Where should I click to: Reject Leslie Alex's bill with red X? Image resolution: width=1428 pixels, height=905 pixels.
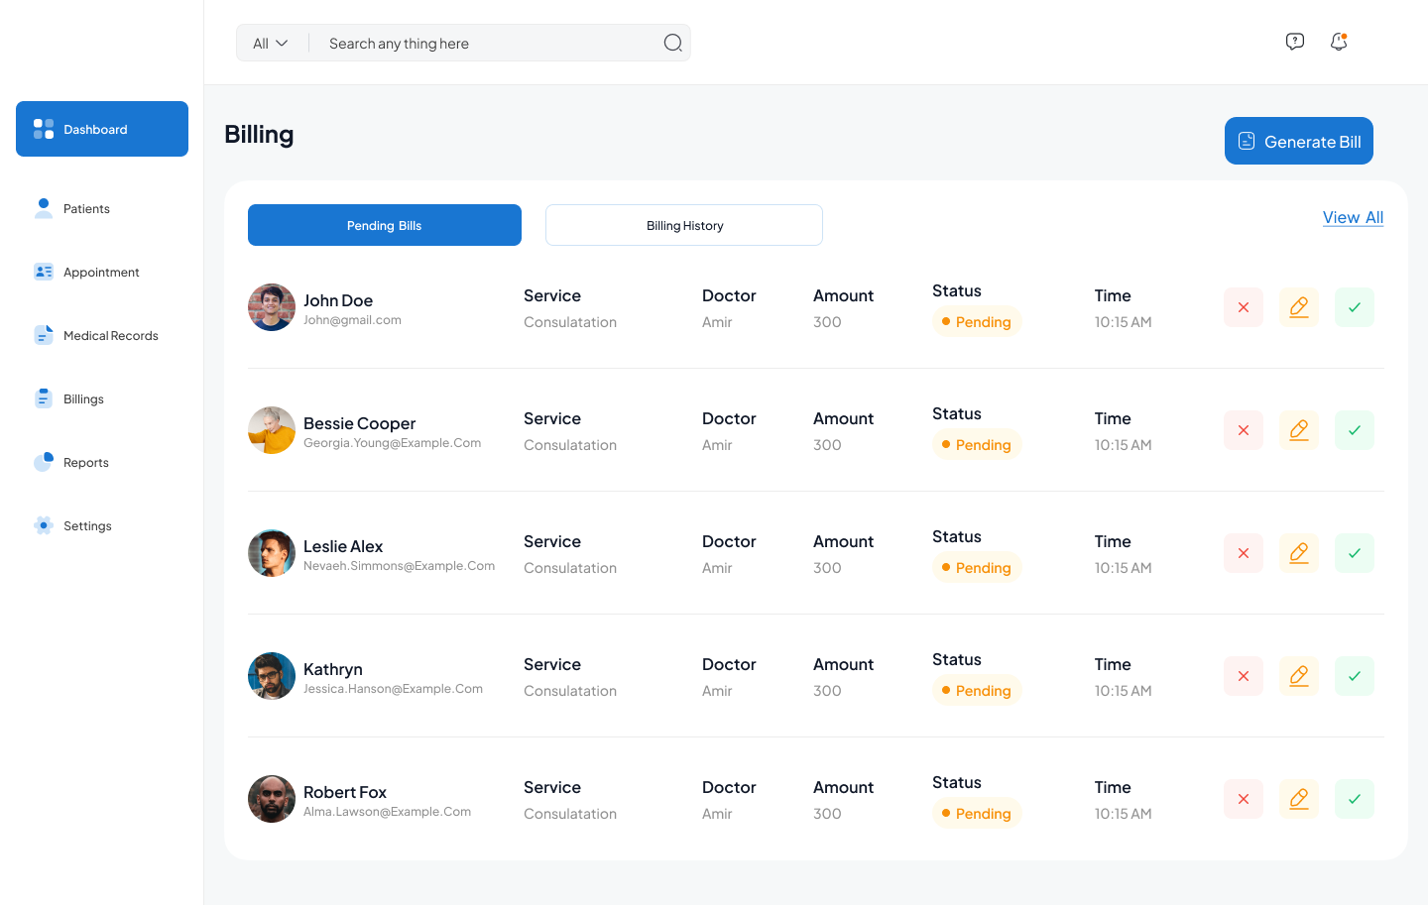tap(1244, 553)
